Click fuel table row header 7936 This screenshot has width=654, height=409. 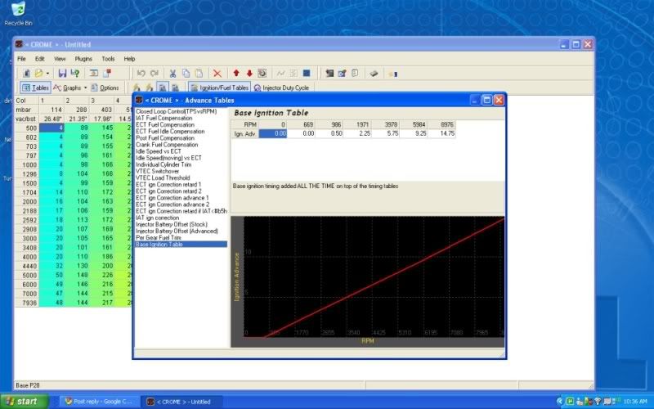(x=27, y=303)
